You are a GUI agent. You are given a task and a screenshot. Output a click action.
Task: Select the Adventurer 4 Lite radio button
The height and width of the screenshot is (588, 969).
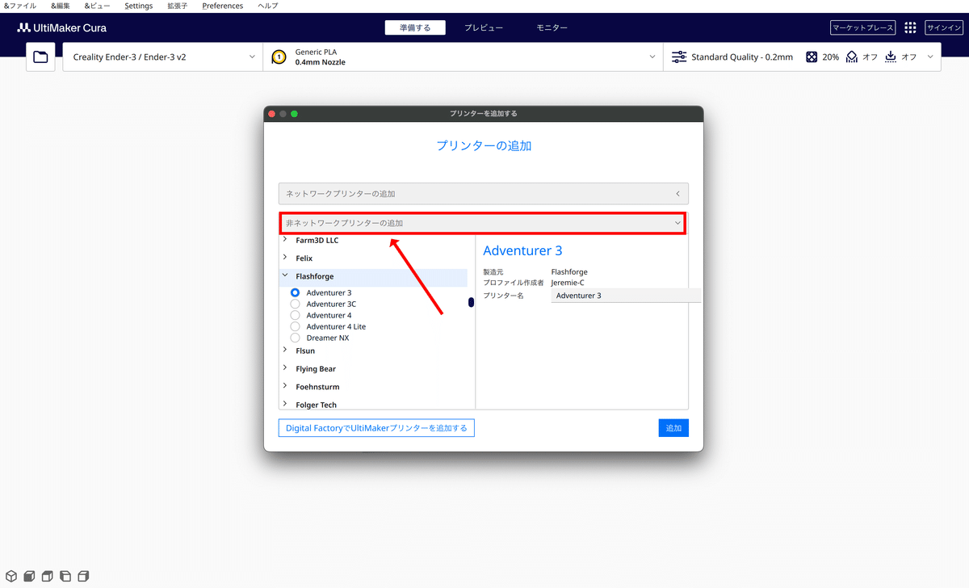click(295, 326)
